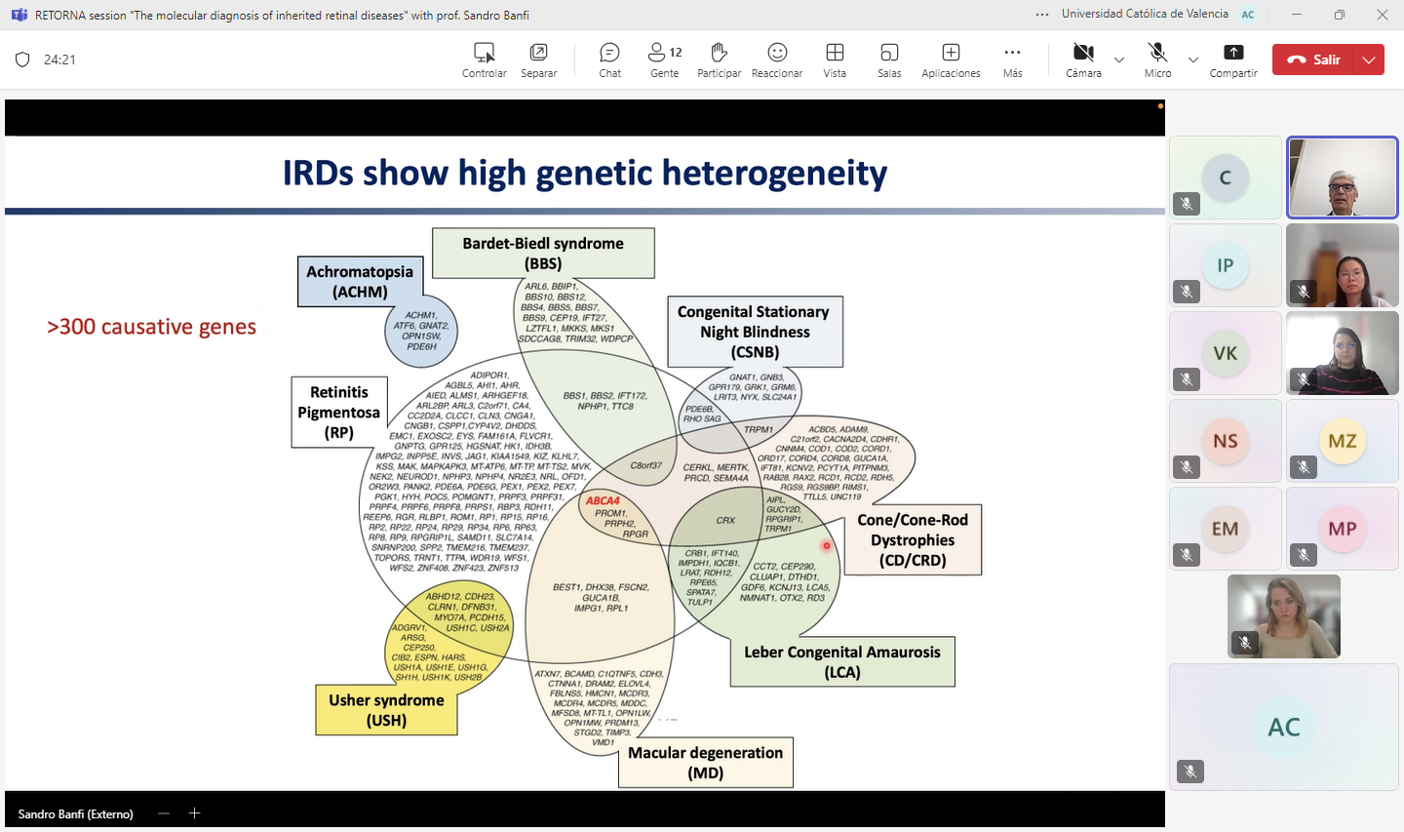Open the Chat panel
Screen dimensions: 1404x832
pyautogui.click(x=609, y=59)
